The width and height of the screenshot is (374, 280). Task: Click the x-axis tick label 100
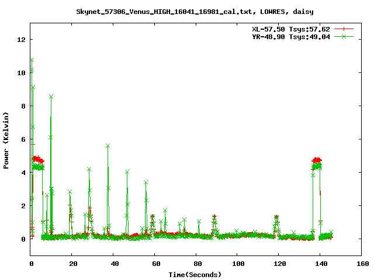click(x=238, y=264)
